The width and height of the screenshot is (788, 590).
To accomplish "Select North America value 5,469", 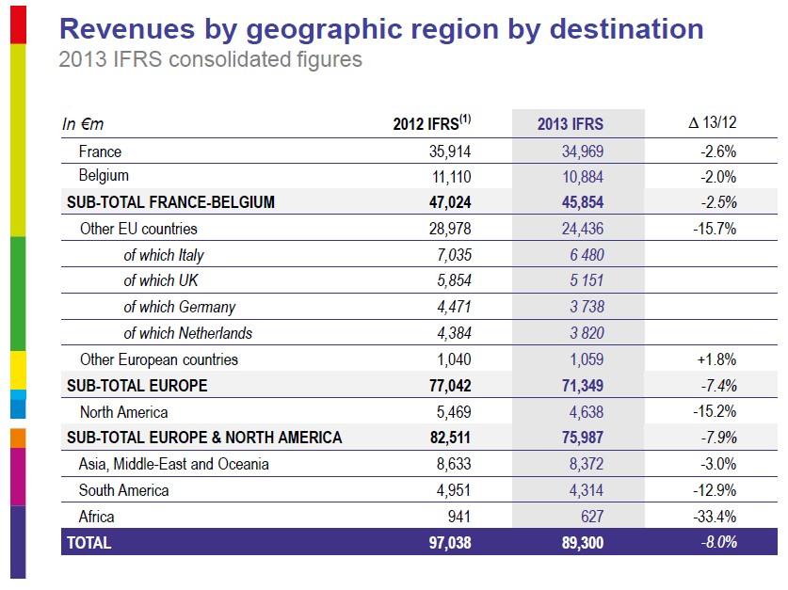I will (454, 413).
